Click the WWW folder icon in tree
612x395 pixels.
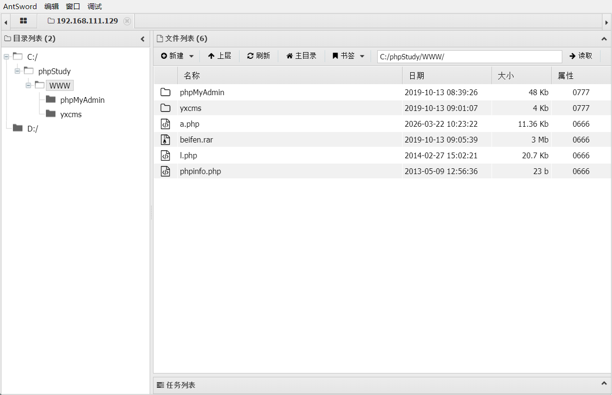[40, 85]
